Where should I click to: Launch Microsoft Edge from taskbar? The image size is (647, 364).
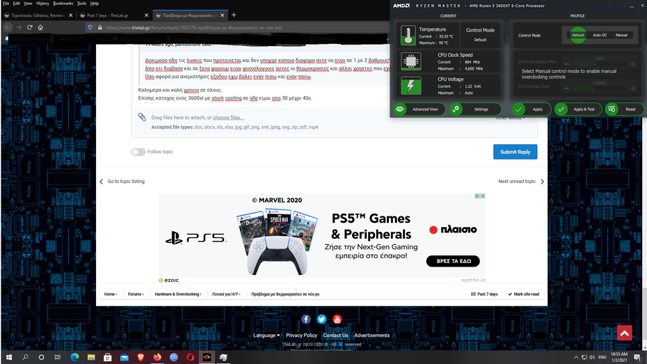(74, 358)
